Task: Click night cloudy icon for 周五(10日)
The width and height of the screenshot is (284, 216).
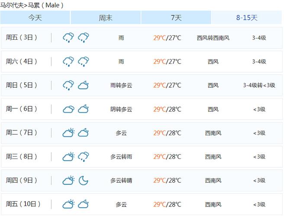Action: [x=83, y=204]
